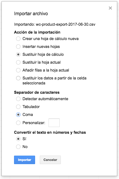Close the Importar archivo dialog with X
The image size is (119, 179).
110,8
